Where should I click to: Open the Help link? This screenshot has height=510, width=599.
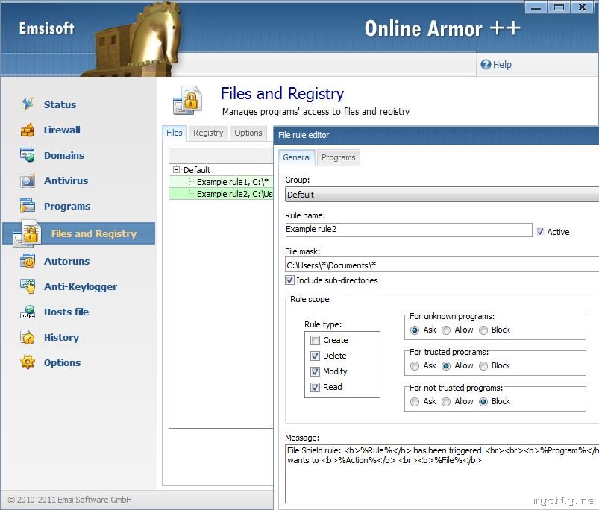[502, 65]
